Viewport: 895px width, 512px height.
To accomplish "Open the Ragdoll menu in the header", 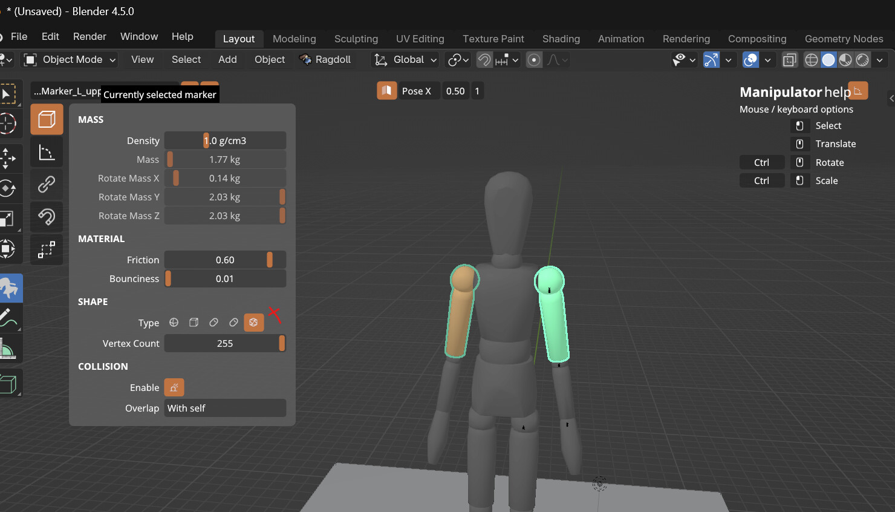I will 325,59.
